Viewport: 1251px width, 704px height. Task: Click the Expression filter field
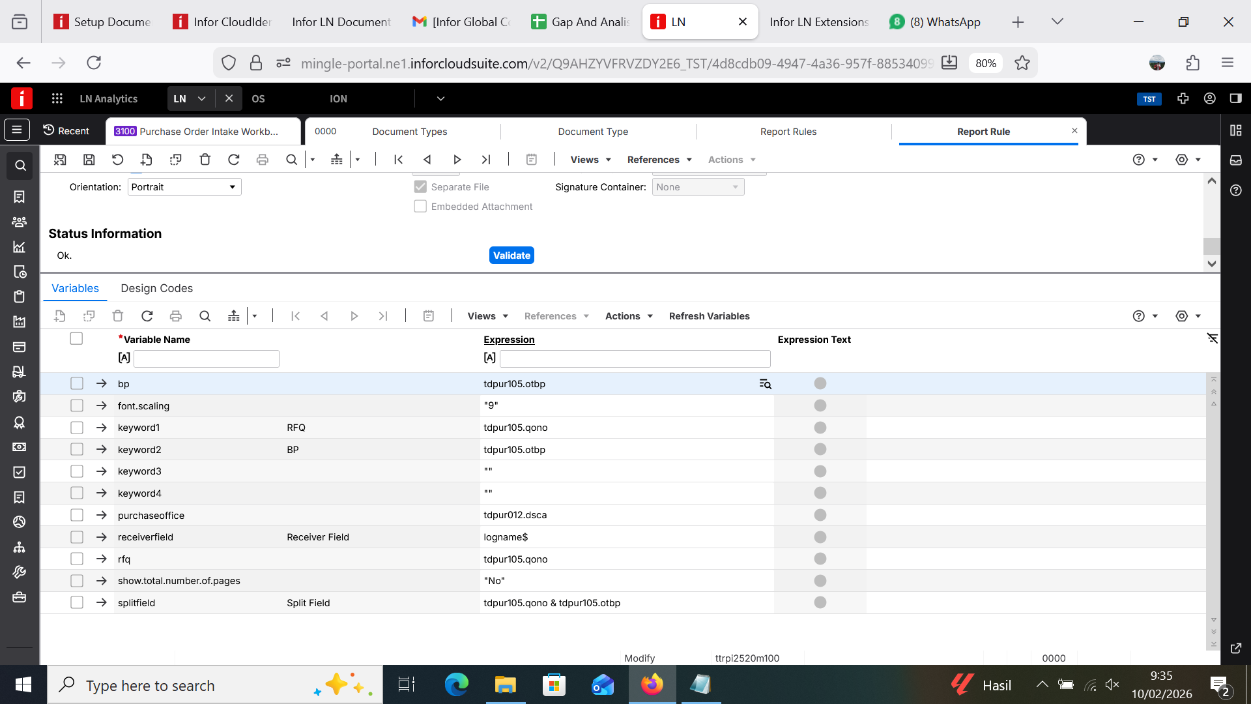click(x=635, y=359)
